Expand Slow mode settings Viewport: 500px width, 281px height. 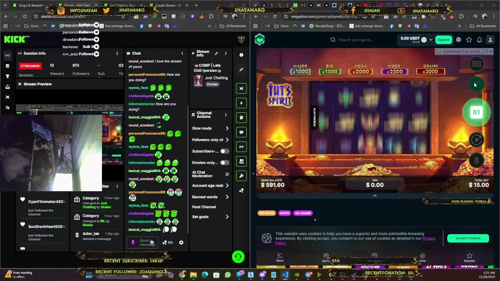click(x=211, y=128)
